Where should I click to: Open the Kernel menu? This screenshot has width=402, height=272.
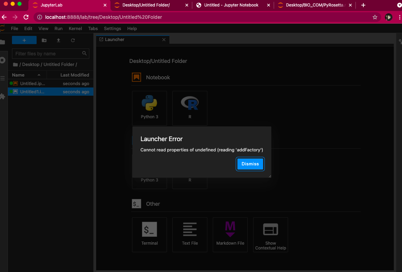(75, 28)
